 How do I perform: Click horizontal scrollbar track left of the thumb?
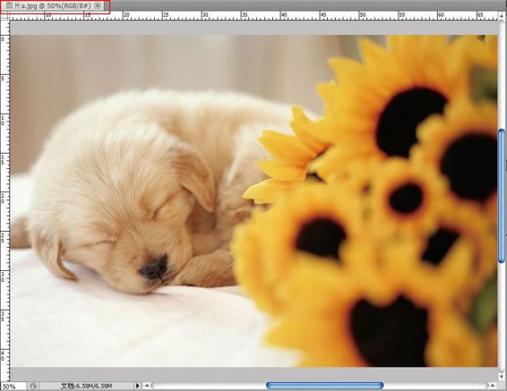209,386
